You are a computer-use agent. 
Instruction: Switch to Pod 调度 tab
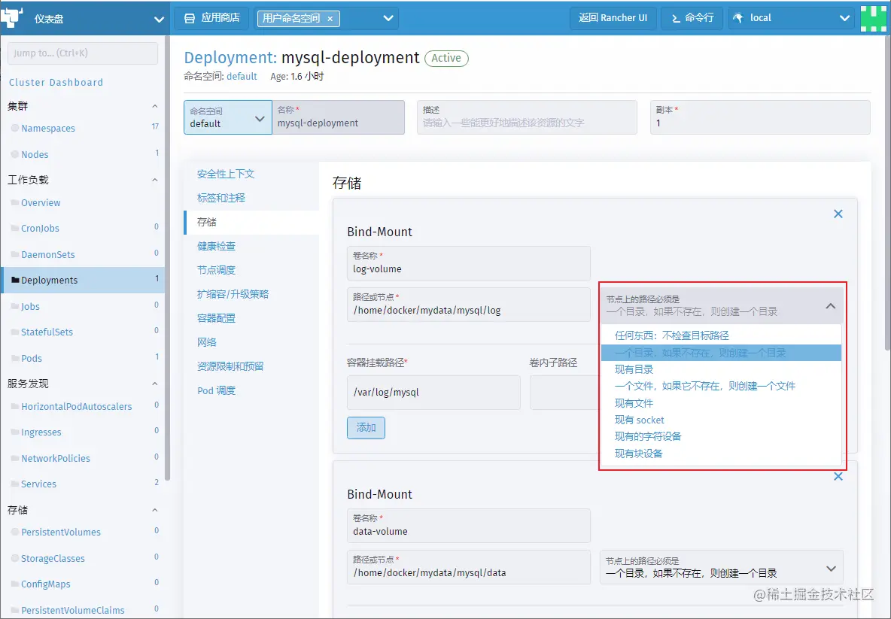(217, 390)
